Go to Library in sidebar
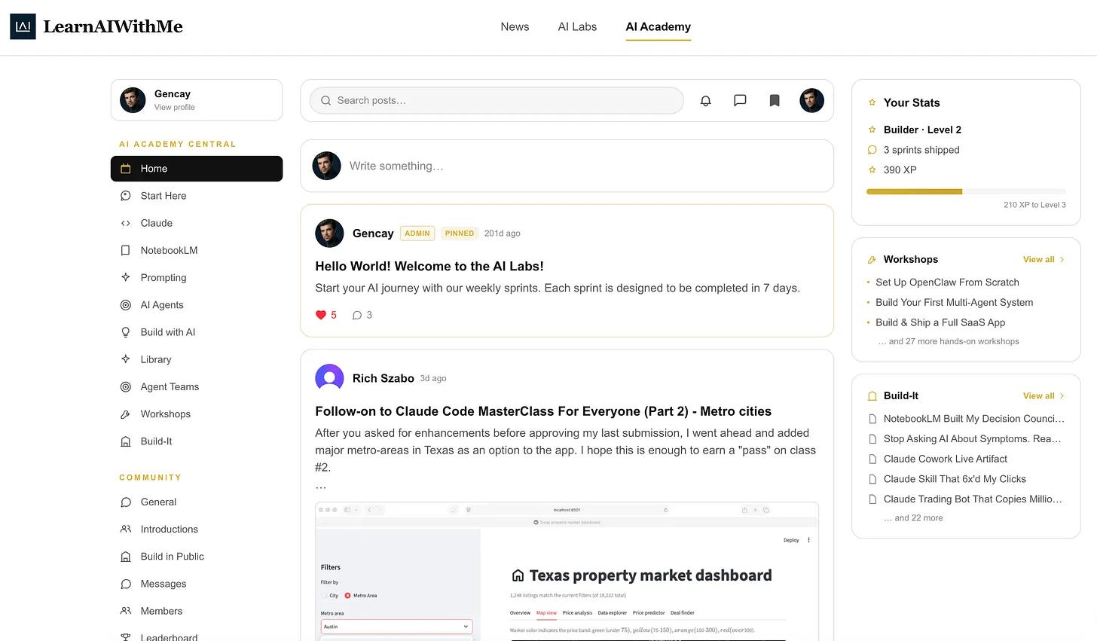Image resolution: width=1097 pixels, height=641 pixels. (197, 359)
